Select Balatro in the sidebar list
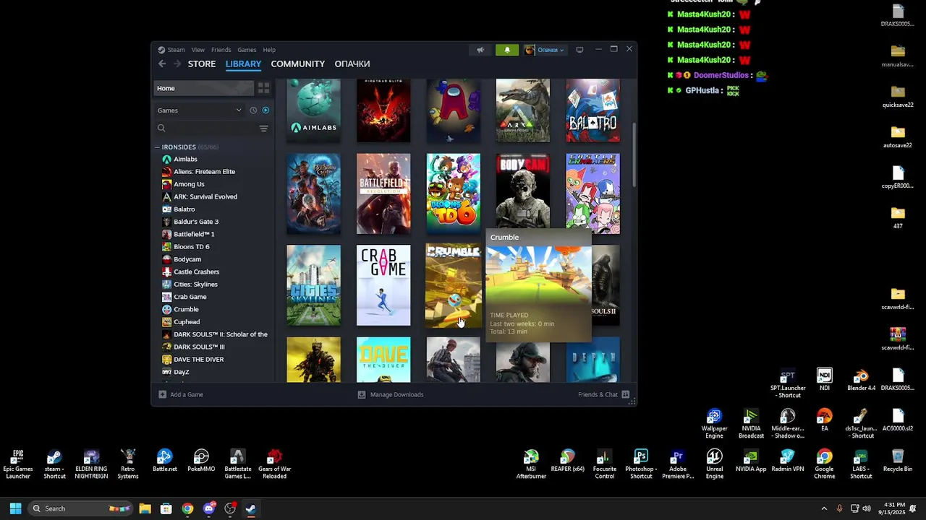Viewport: 926px width, 520px height. 184,209
